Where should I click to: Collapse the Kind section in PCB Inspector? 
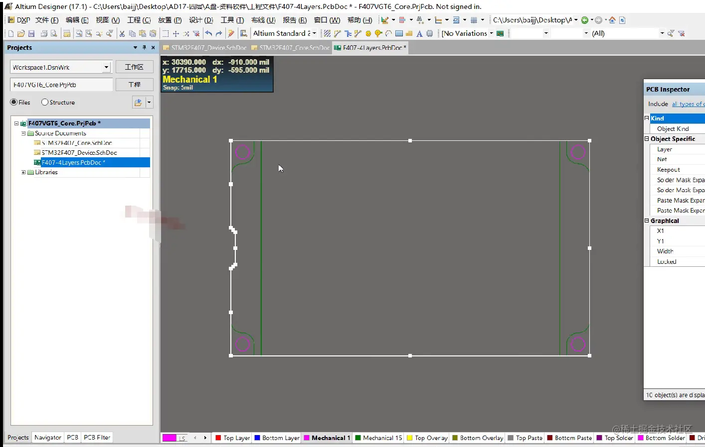pyautogui.click(x=647, y=118)
